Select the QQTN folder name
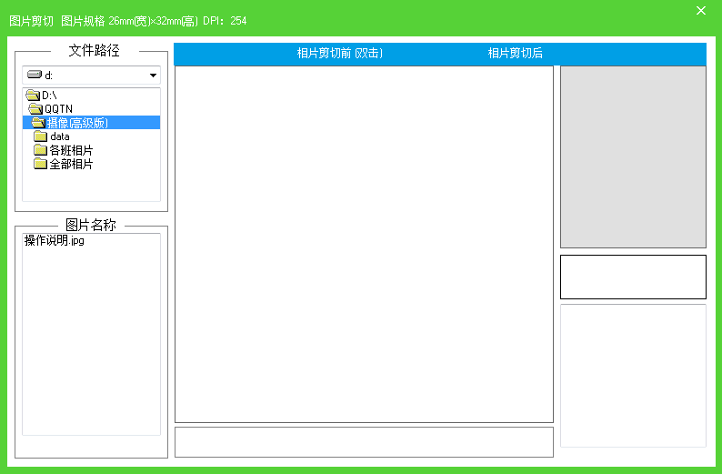 (x=59, y=109)
